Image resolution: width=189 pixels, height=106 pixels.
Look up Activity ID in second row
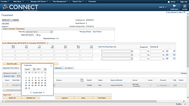tap(163, 55)
